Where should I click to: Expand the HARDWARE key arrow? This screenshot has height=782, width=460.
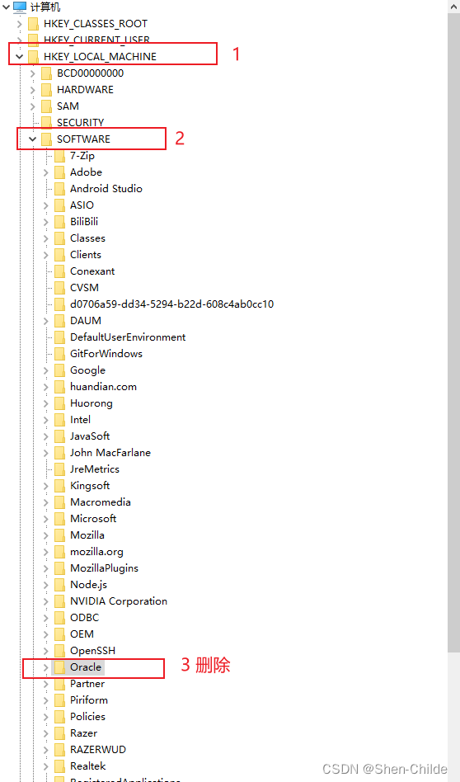pos(33,90)
